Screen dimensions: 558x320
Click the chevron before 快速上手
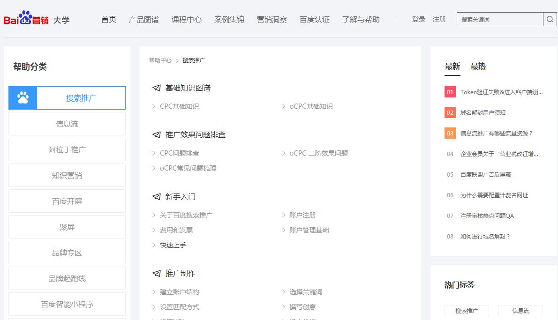[x=154, y=245]
